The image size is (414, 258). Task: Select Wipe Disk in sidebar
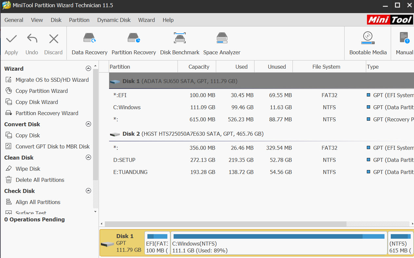click(x=27, y=168)
